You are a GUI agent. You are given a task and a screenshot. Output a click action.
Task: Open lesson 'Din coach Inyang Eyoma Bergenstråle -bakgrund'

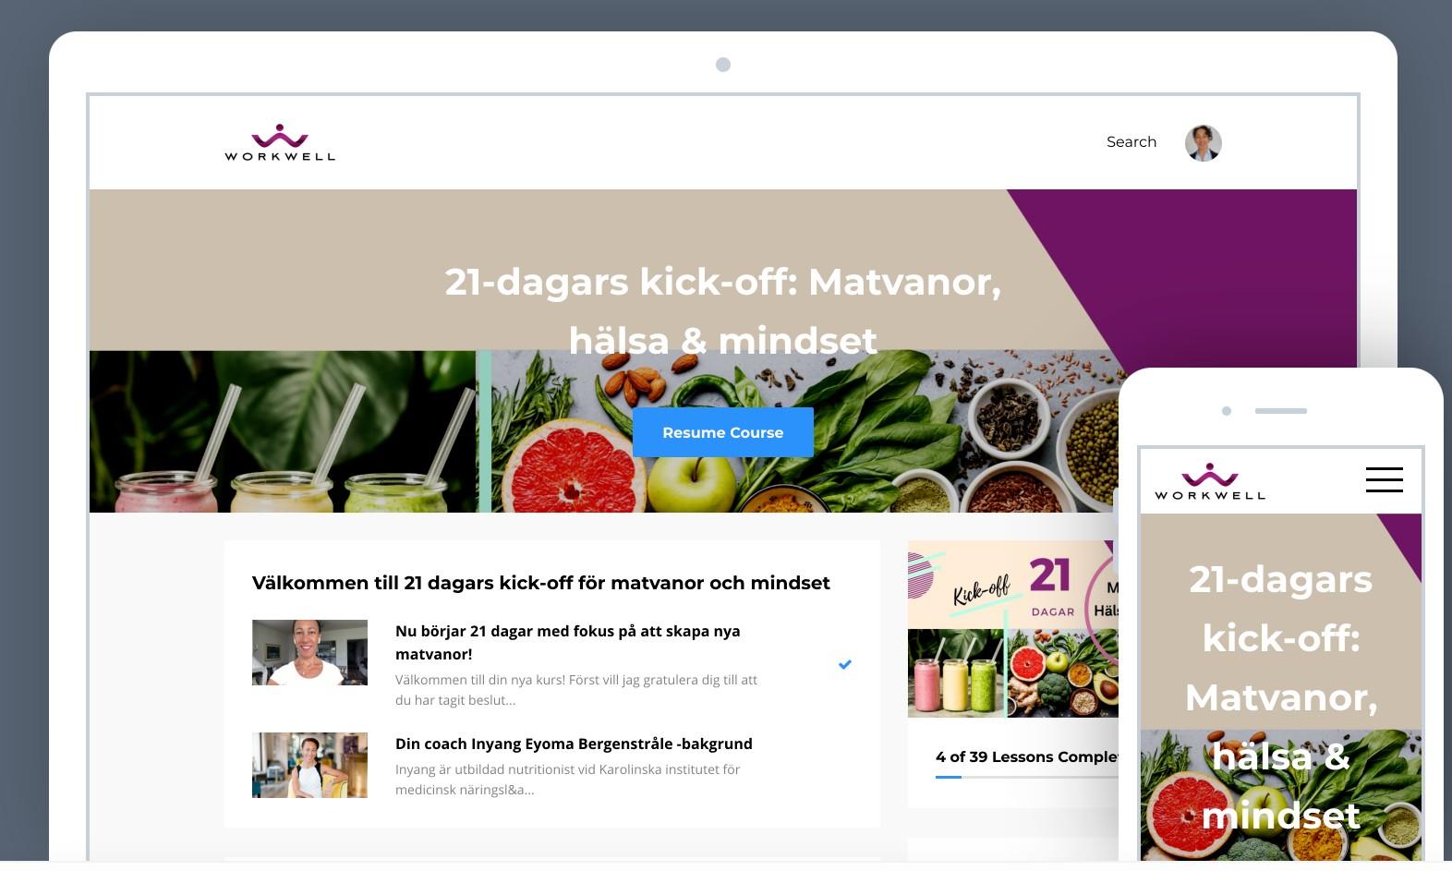coord(574,744)
